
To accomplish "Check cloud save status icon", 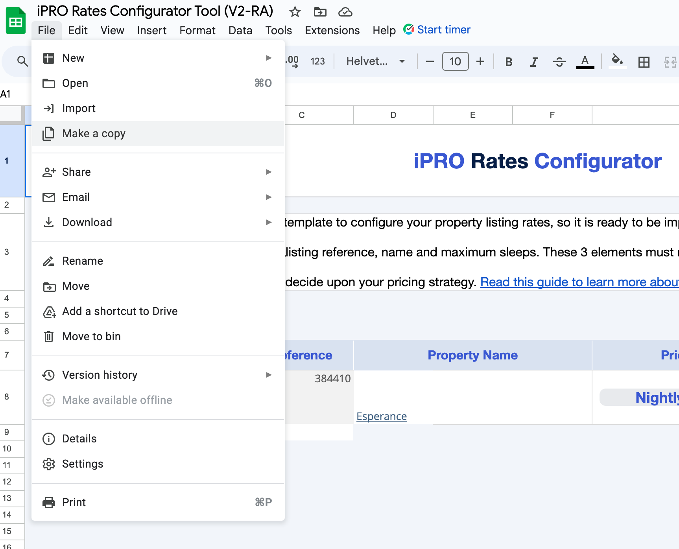I will 345,12.
